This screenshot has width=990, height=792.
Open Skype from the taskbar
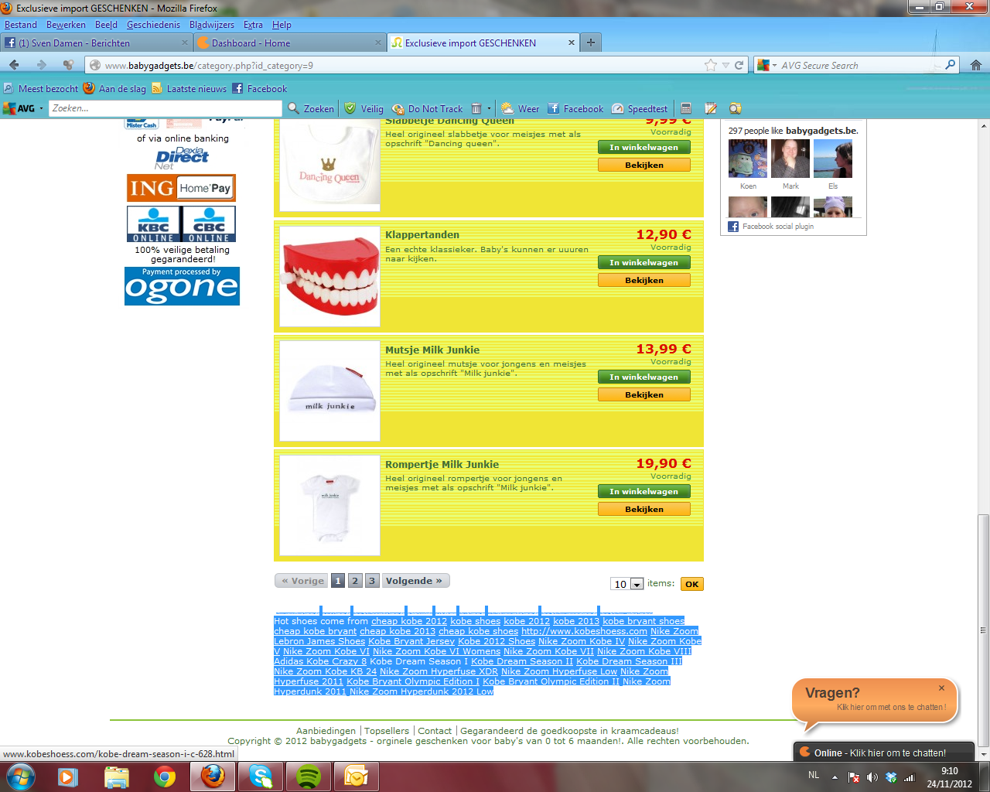(261, 777)
